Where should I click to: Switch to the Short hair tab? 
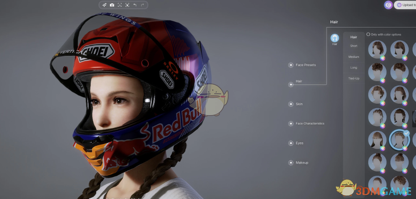click(x=354, y=46)
